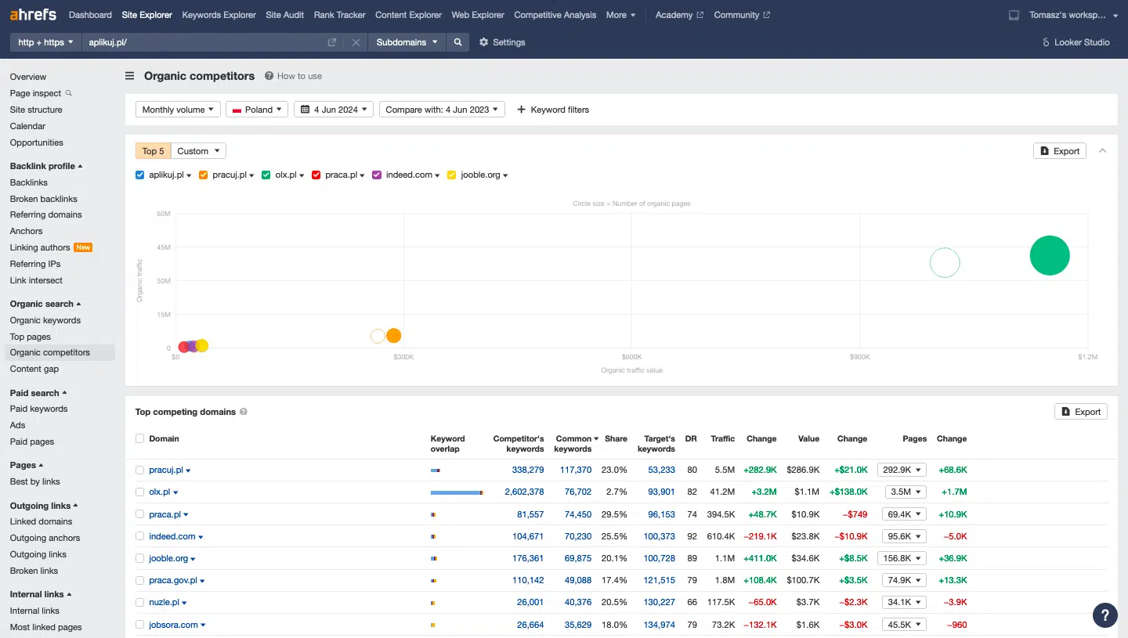Open the 4 Jun 2024 date picker
Image resolution: width=1128 pixels, height=638 pixels.
click(334, 110)
